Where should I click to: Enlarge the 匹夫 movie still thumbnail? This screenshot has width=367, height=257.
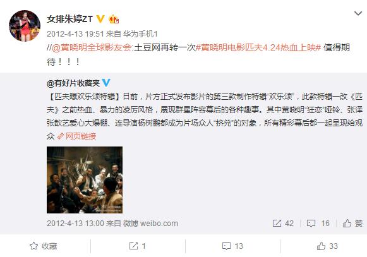coord(85,180)
